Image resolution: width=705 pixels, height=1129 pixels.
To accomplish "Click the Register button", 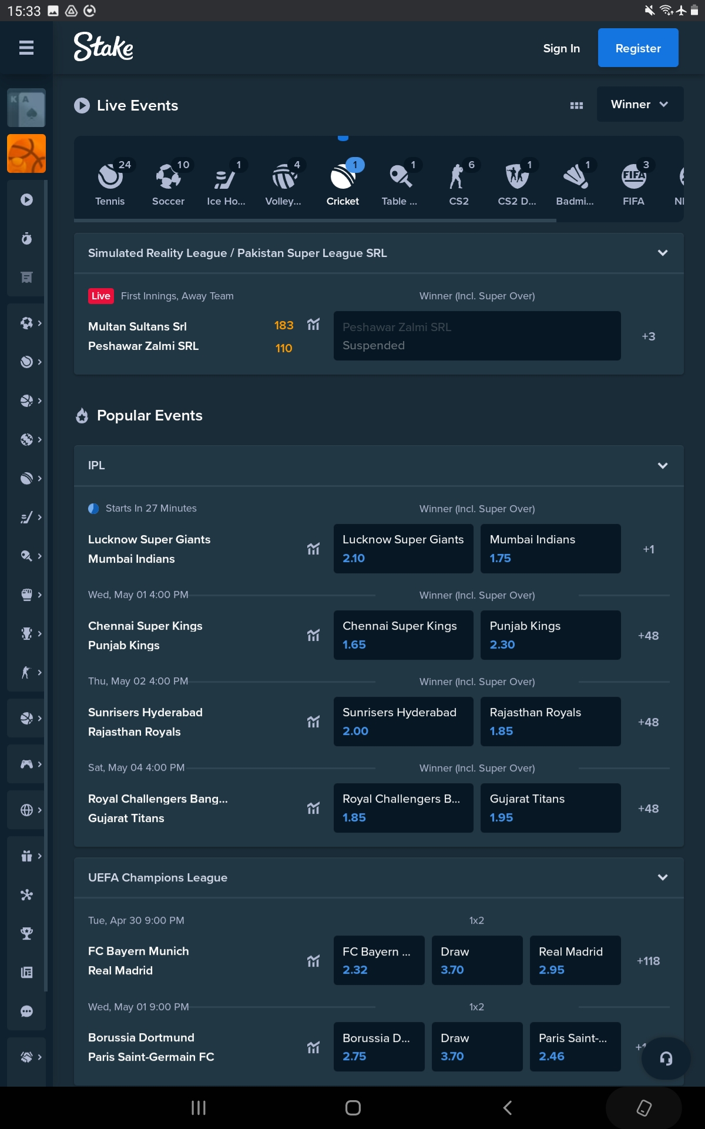I will 638,48.
